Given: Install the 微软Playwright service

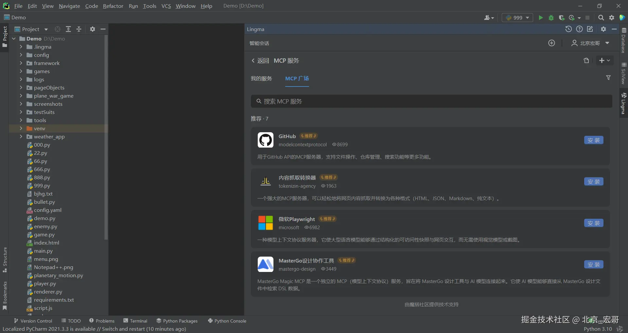Looking at the screenshot, I should point(594,223).
